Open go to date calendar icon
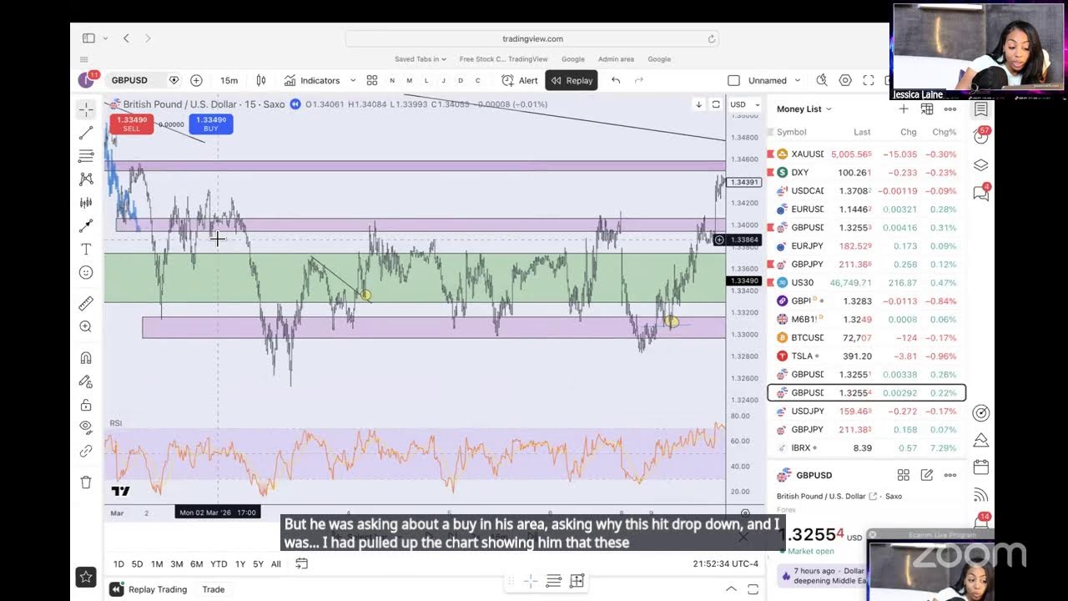The height and width of the screenshot is (601, 1068). click(302, 564)
